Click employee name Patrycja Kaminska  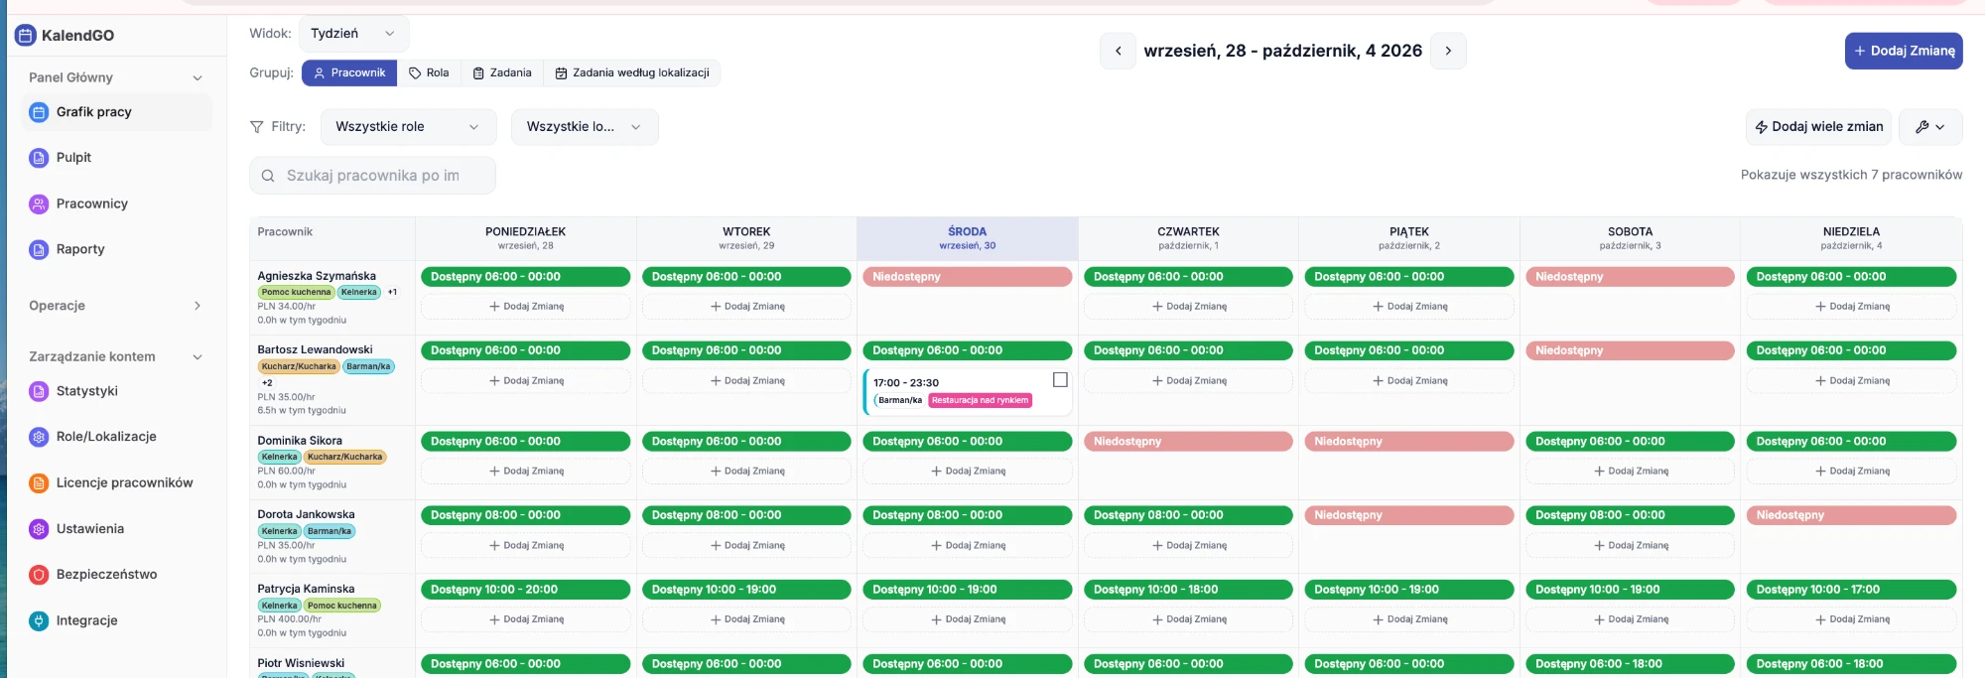tap(306, 590)
